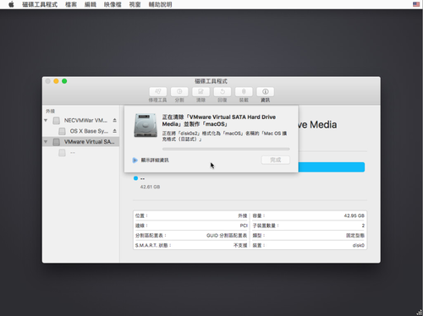Open the US flag input source menu

416,4
